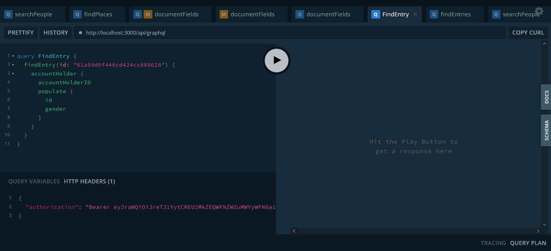Open the HISTORY panel
The width and height of the screenshot is (551, 251).
(56, 33)
